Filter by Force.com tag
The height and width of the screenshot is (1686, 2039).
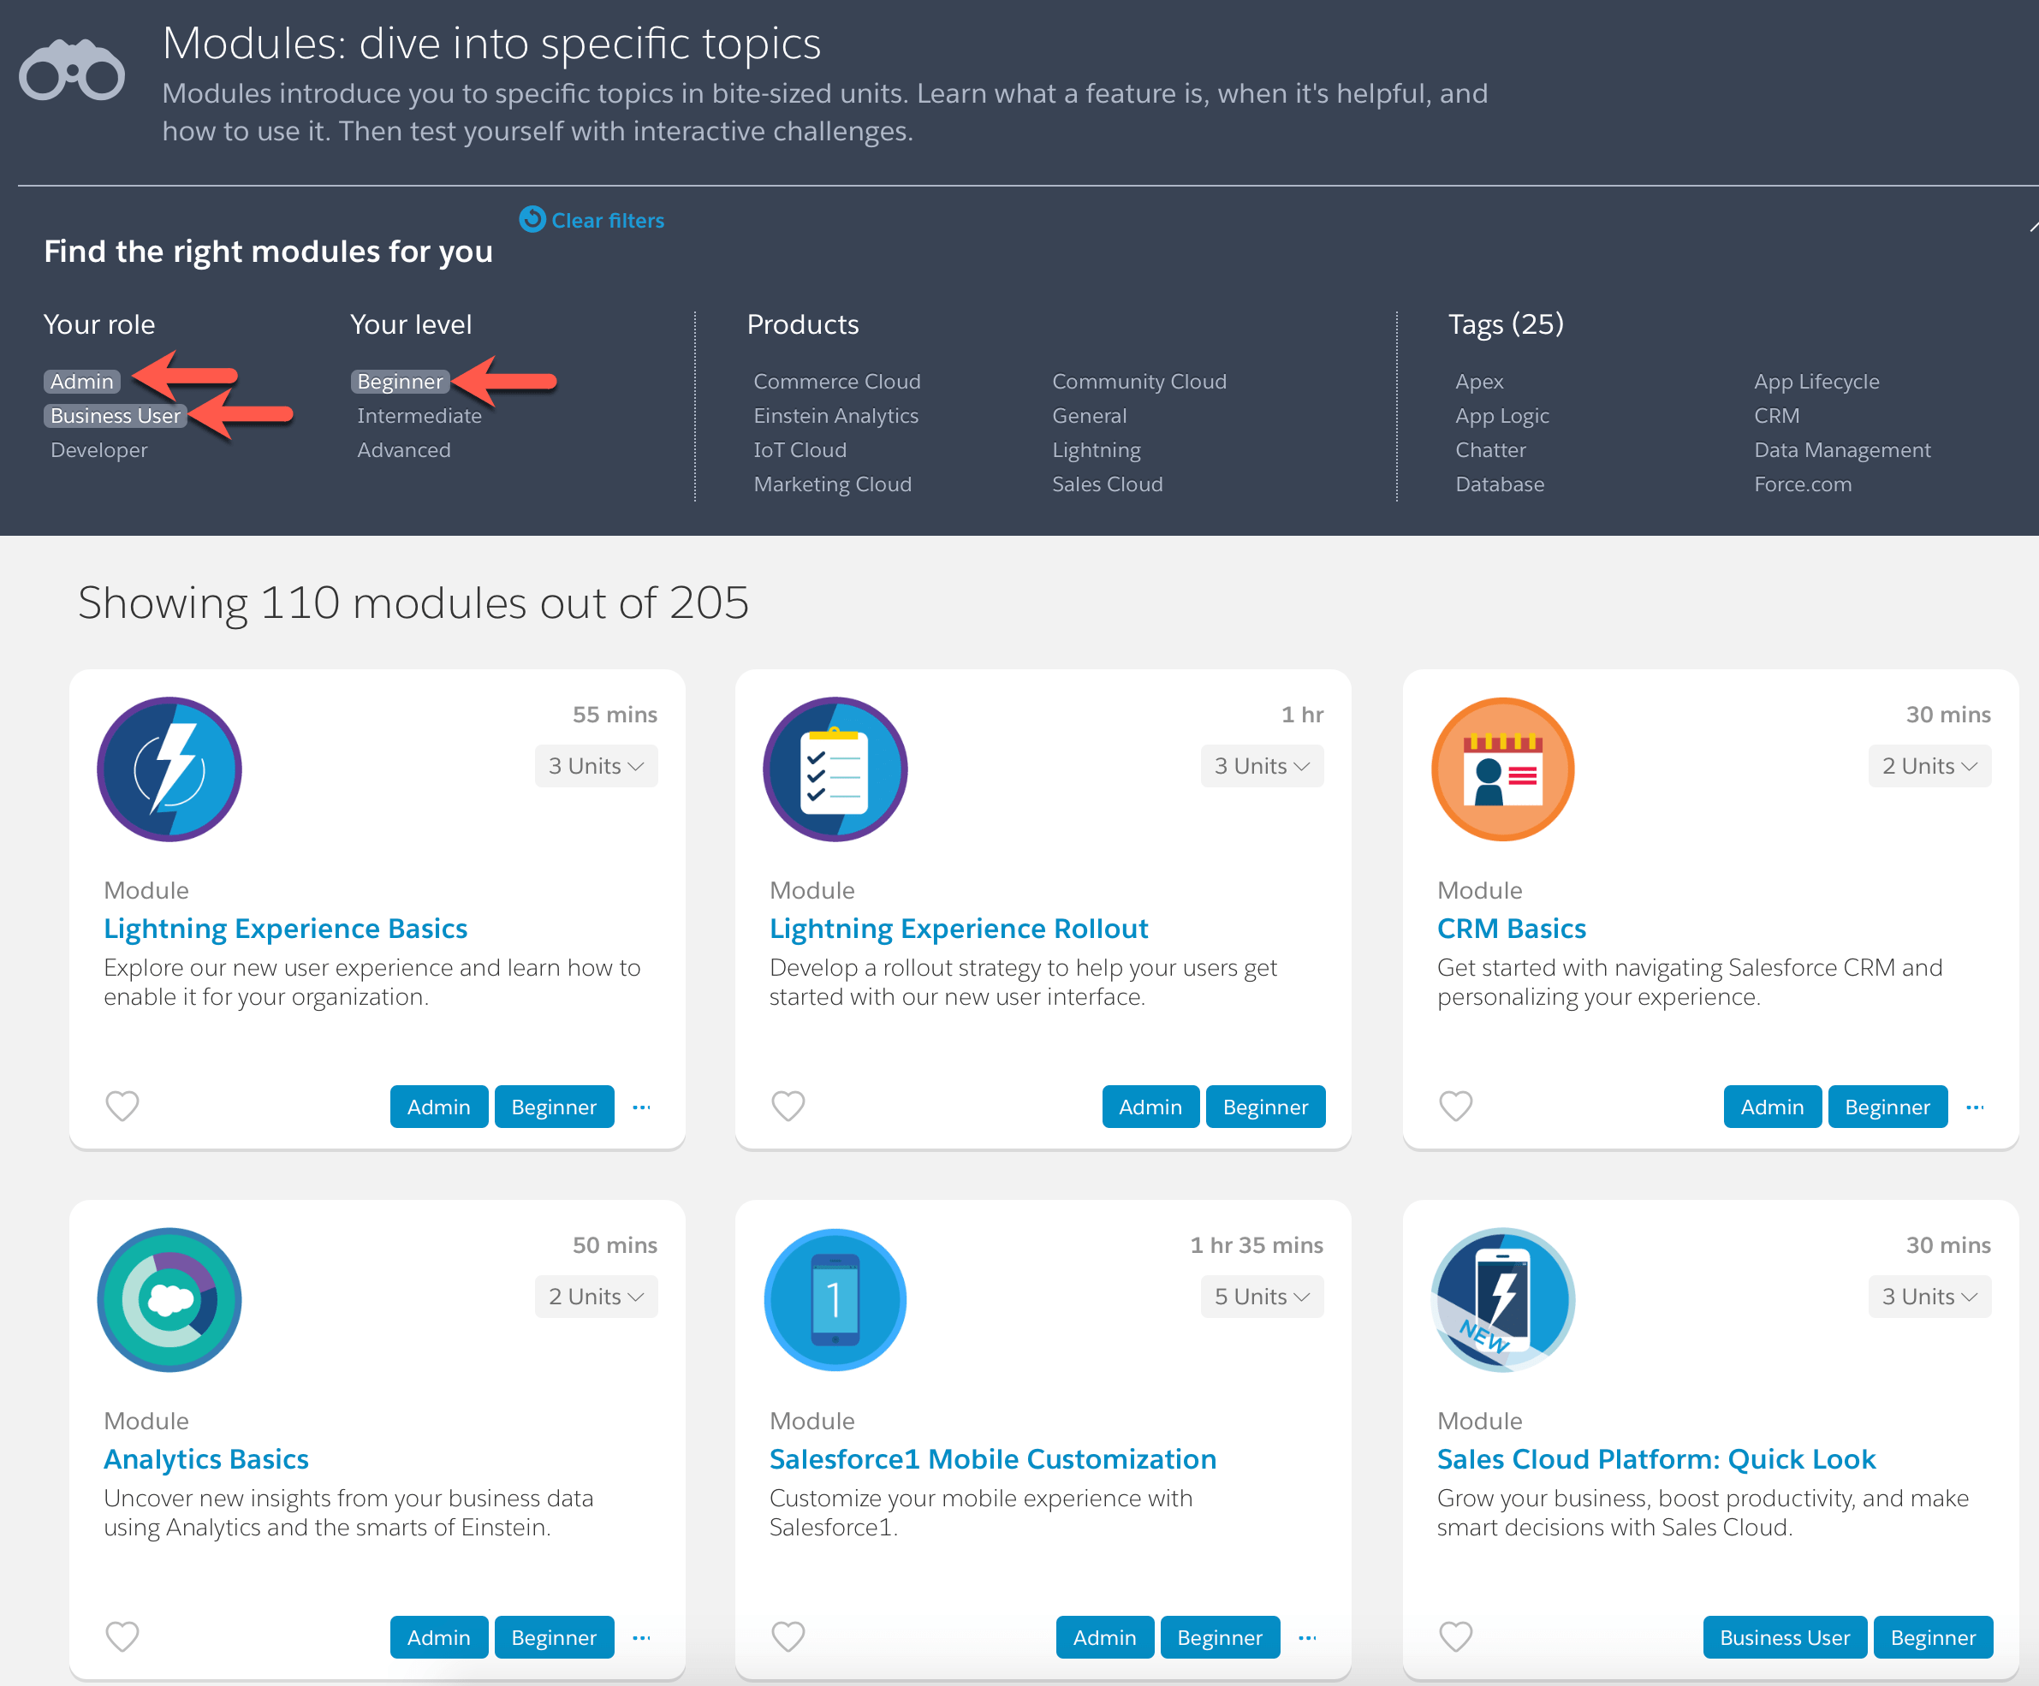1803,484
